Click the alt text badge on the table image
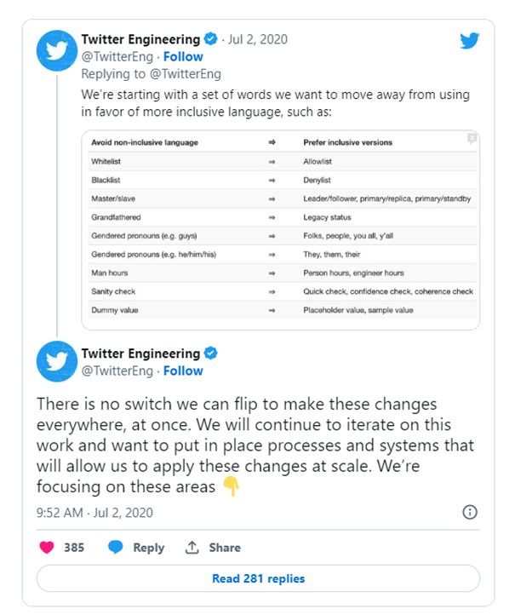 tap(472, 139)
